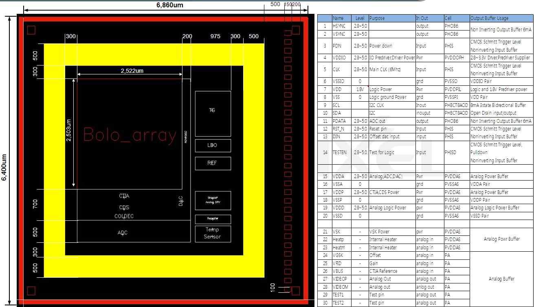
Task: Click the '2,522um' array width label
Action: click(x=132, y=71)
